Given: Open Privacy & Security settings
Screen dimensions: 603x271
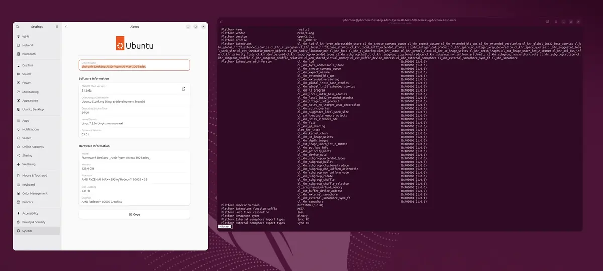Looking at the screenshot, I should coord(37,222).
